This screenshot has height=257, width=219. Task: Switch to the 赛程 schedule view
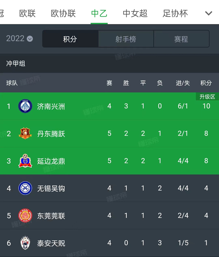tap(181, 39)
